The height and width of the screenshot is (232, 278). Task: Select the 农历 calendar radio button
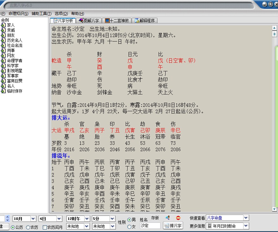pyautogui.click(x=28, y=227)
